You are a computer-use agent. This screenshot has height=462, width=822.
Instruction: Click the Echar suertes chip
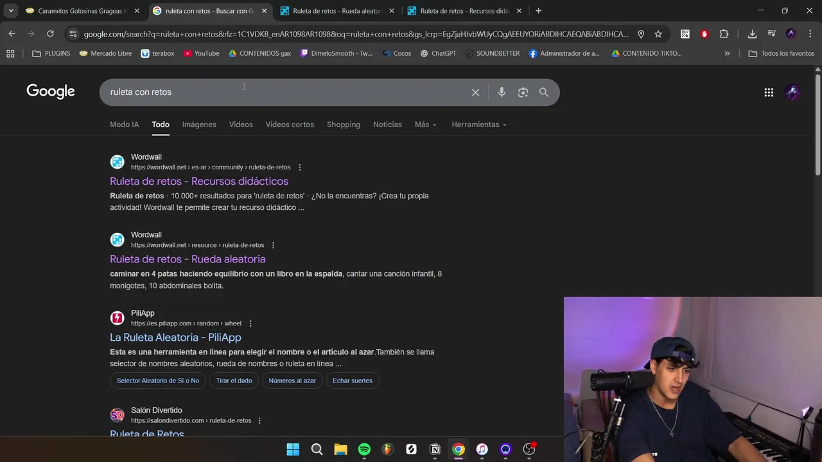click(x=353, y=381)
